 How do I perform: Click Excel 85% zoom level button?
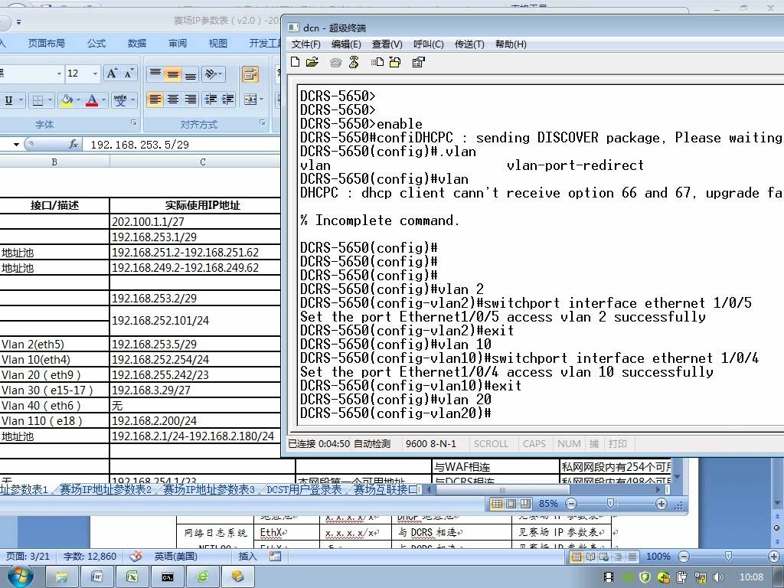click(548, 504)
